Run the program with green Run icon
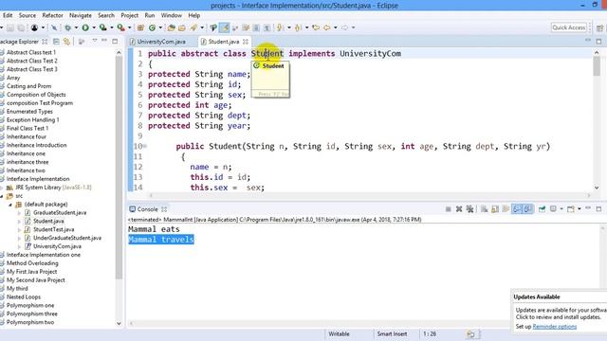The width and height of the screenshot is (607, 341). [85, 27]
